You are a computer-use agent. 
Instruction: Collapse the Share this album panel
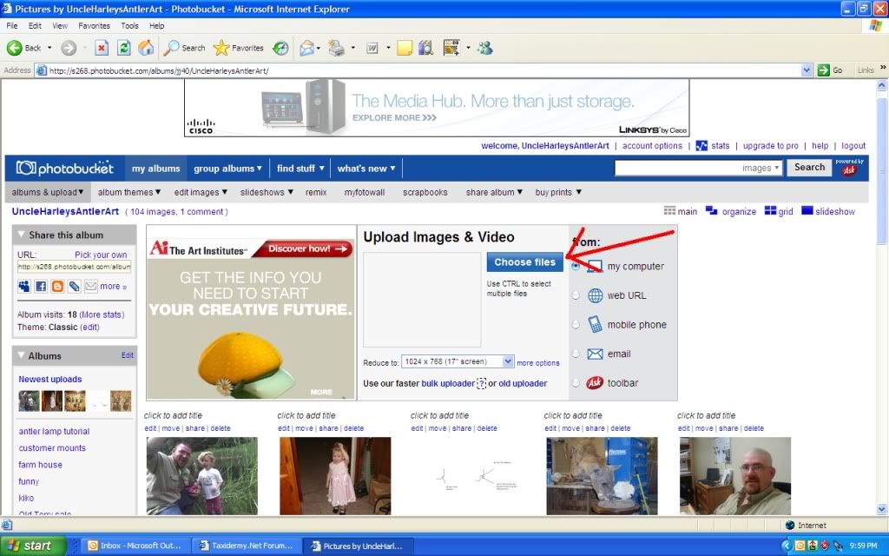click(x=22, y=235)
